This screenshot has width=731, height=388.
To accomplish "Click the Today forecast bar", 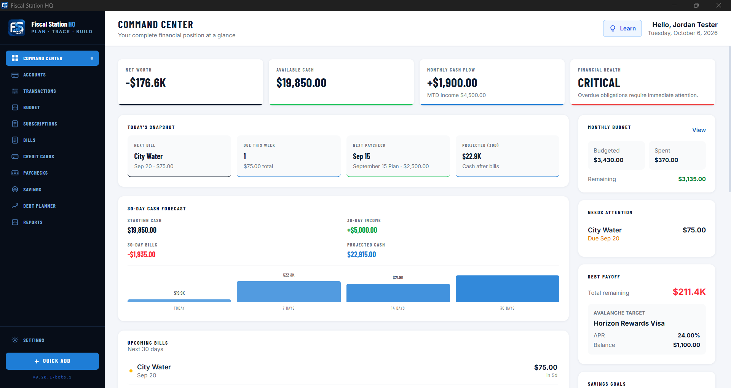I will coord(179,301).
